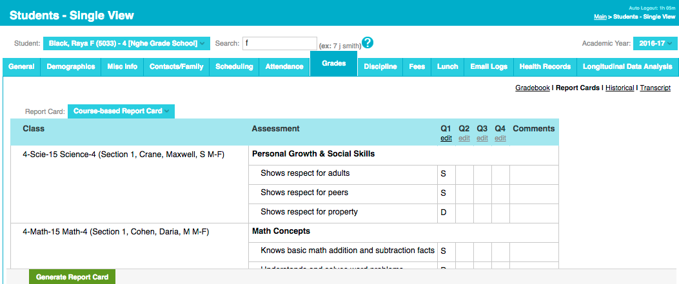Viewport: 679px width, 284px height.
Task: Click inside the student Search field
Action: pyautogui.click(x=279, y=43)
